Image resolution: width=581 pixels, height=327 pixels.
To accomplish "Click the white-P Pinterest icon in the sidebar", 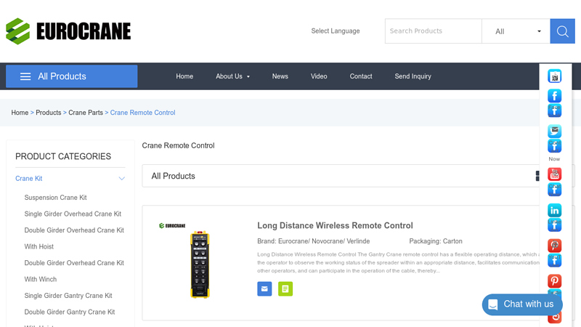I will [554, 280].
